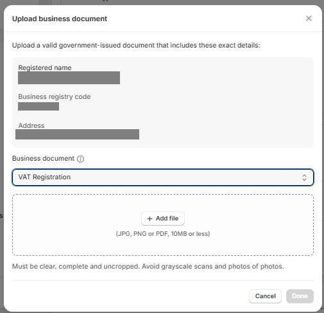Select the redacted Address value
This screenshot has height=313, width=324.
tap(77, 134)
